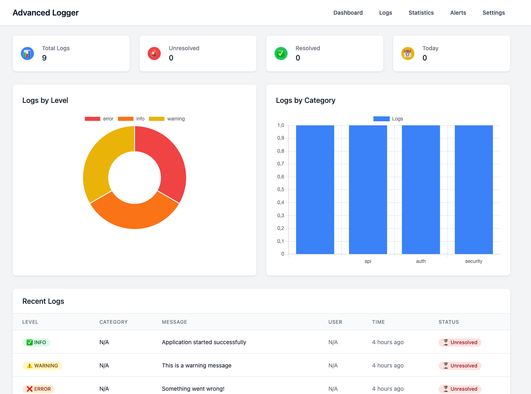Open the Alerts page
The height and width of the screenshot is (394, 531).
[458, 13]
